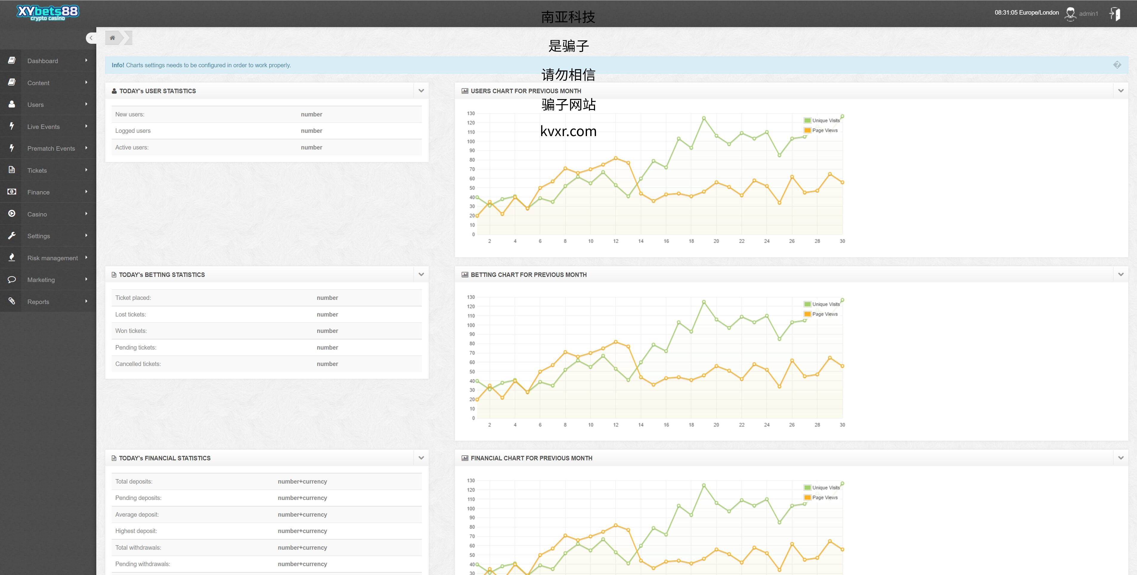
Task: Click the New users number value
Action: 312,114
